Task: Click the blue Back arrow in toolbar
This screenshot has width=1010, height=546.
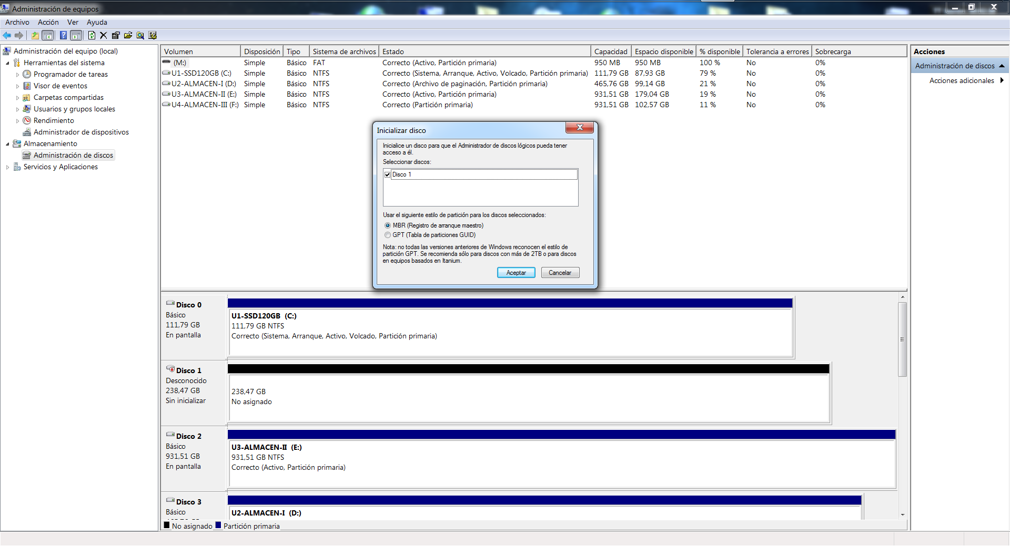Action: pyautogui.click(x=7, y=35)
